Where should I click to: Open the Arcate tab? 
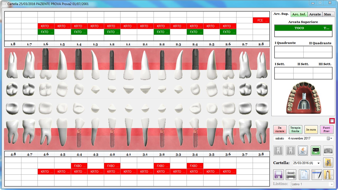point(315,14)
